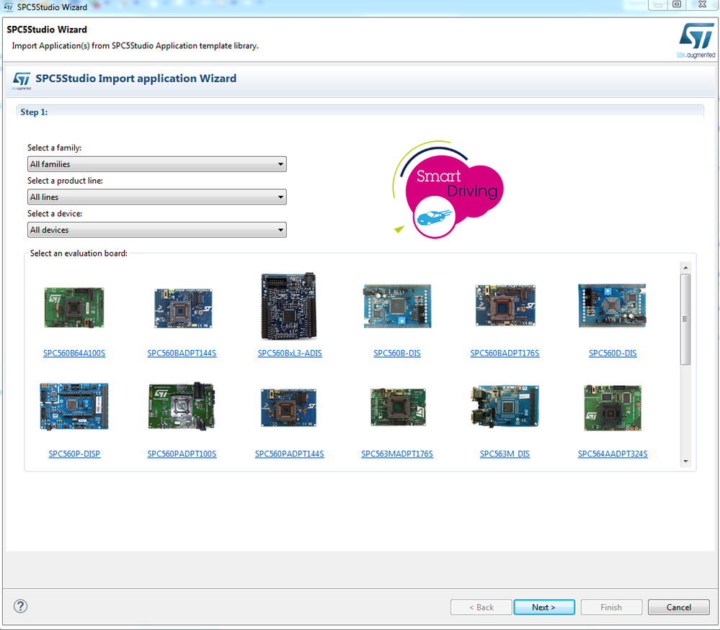Screen dimensions: 720x630
Task: Click the Finish button
Action: pyautogui.click(x=611, y=607)
